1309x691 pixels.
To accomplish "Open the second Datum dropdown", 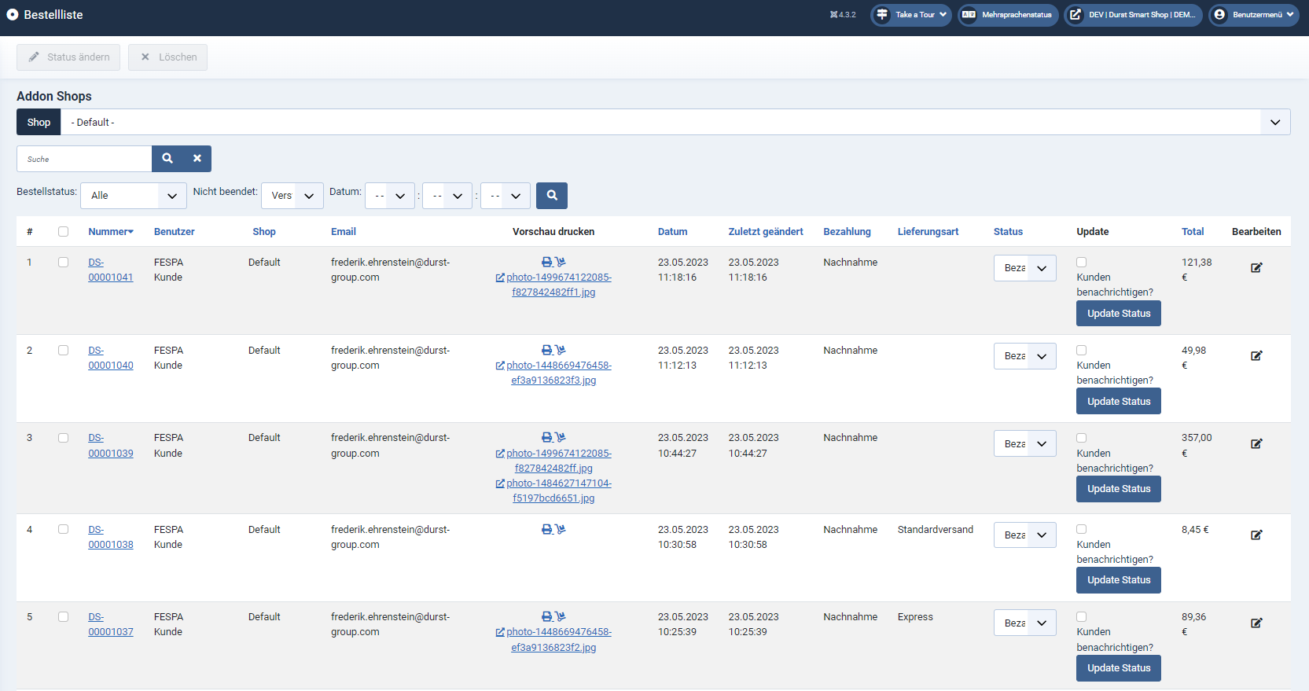I will coord(447,196).
